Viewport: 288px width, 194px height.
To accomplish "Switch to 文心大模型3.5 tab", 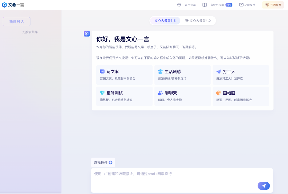I will pyautogui.click(x=165, y=21).
